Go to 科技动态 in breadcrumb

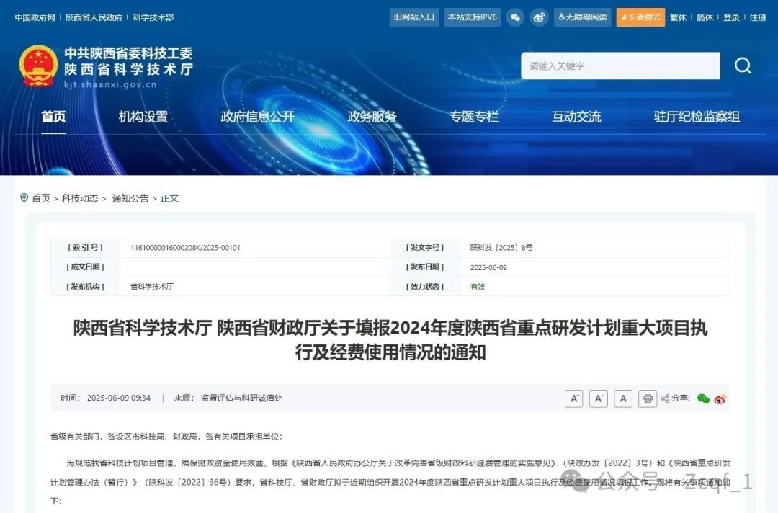(80, 198)
